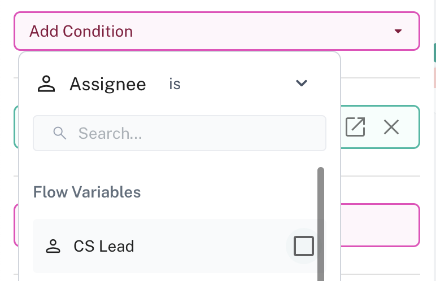Remove the condition with the X icon

tap(391, 127)
